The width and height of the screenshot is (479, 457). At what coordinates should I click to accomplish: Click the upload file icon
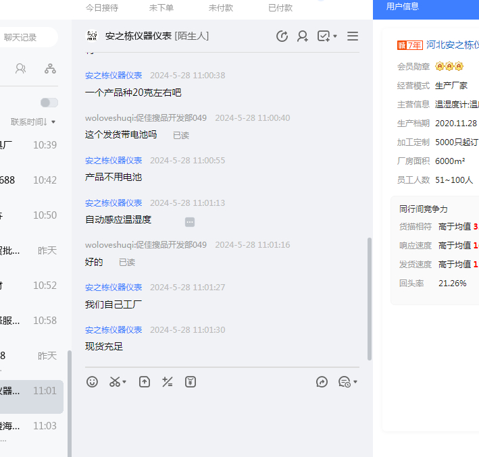[145, 382]
